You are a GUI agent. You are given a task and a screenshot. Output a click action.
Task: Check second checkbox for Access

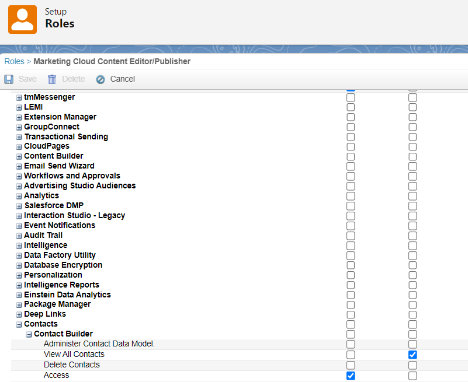412,376
